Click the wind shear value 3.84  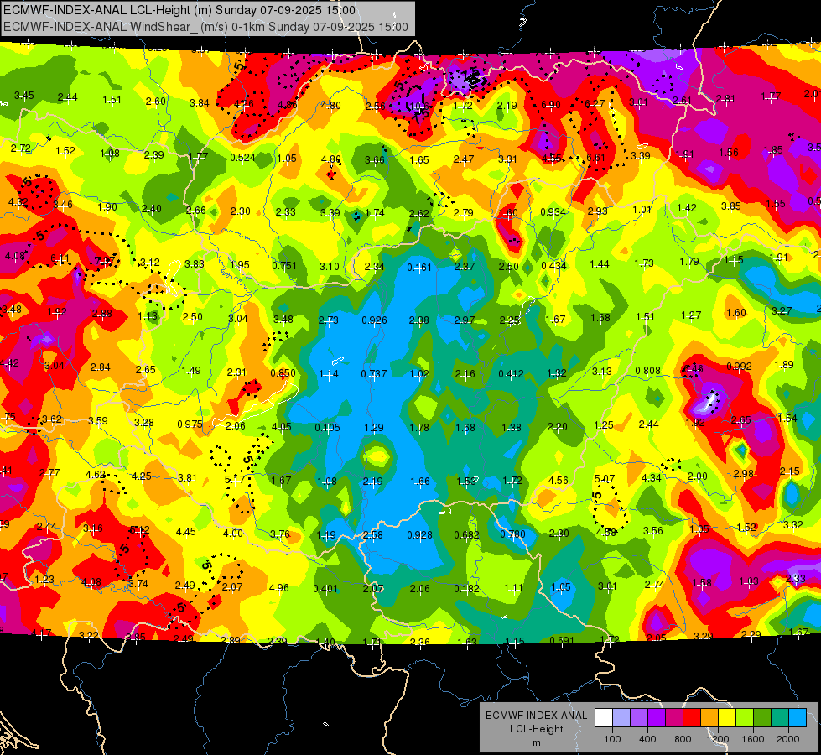tap(200, 102)
